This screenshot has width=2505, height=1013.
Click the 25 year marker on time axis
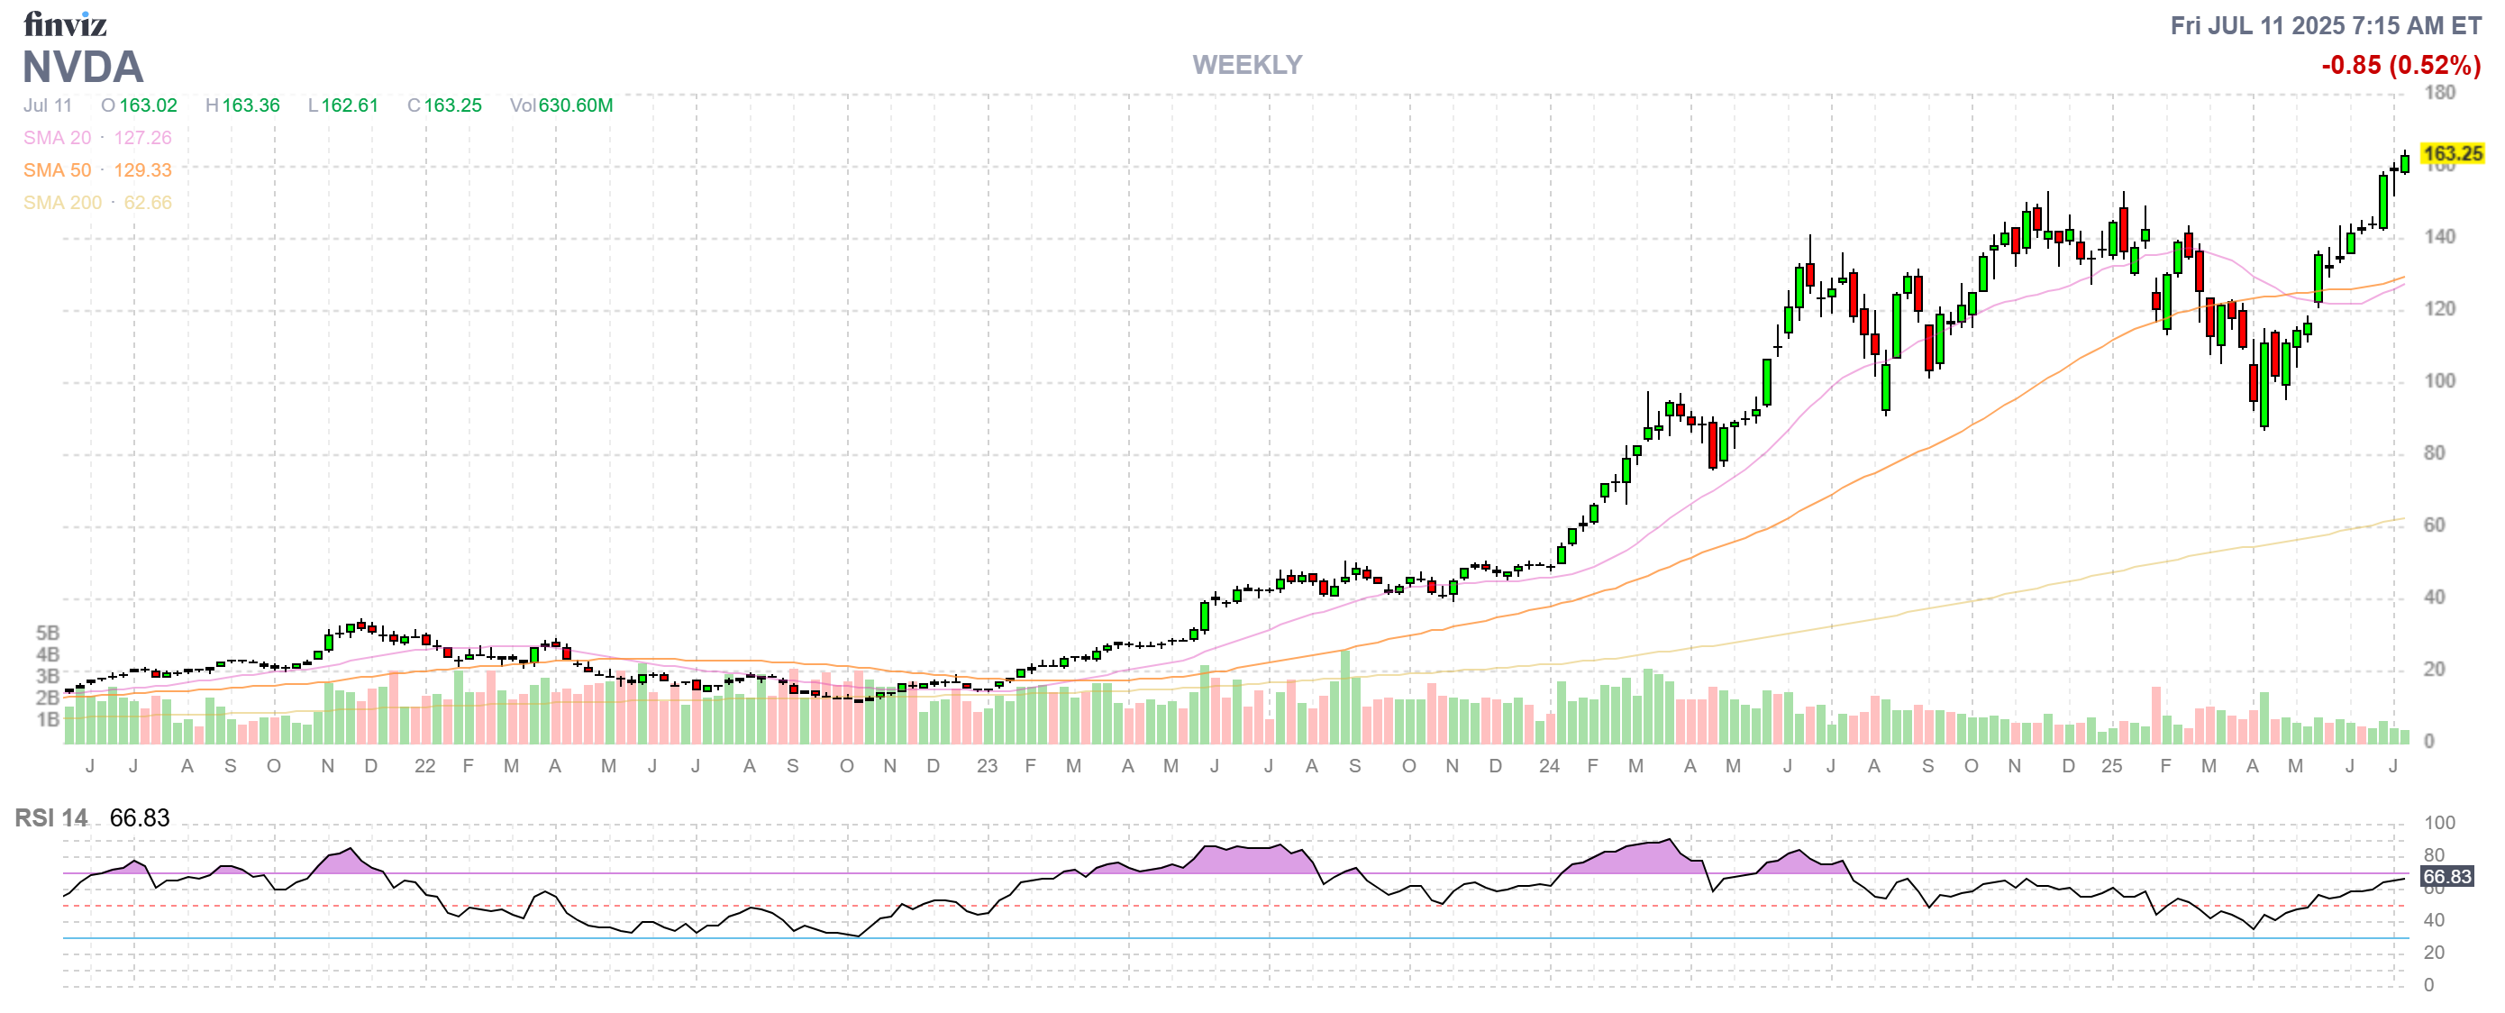tap(2111, 766)
